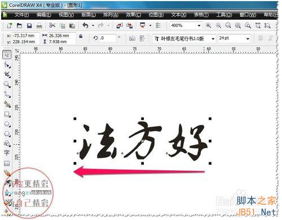
Task: Expand the undo history dropdown arrow
Action: (x=93, y=25)
